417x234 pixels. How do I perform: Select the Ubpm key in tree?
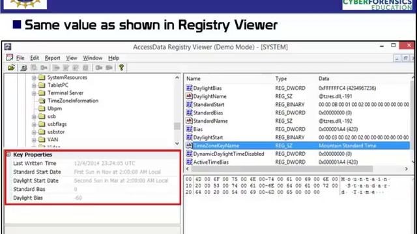click(x=55, y=109)
